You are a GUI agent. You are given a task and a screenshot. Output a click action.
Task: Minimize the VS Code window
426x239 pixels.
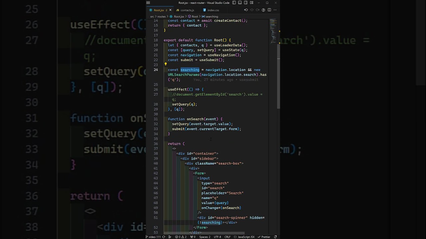pos(259,3)
